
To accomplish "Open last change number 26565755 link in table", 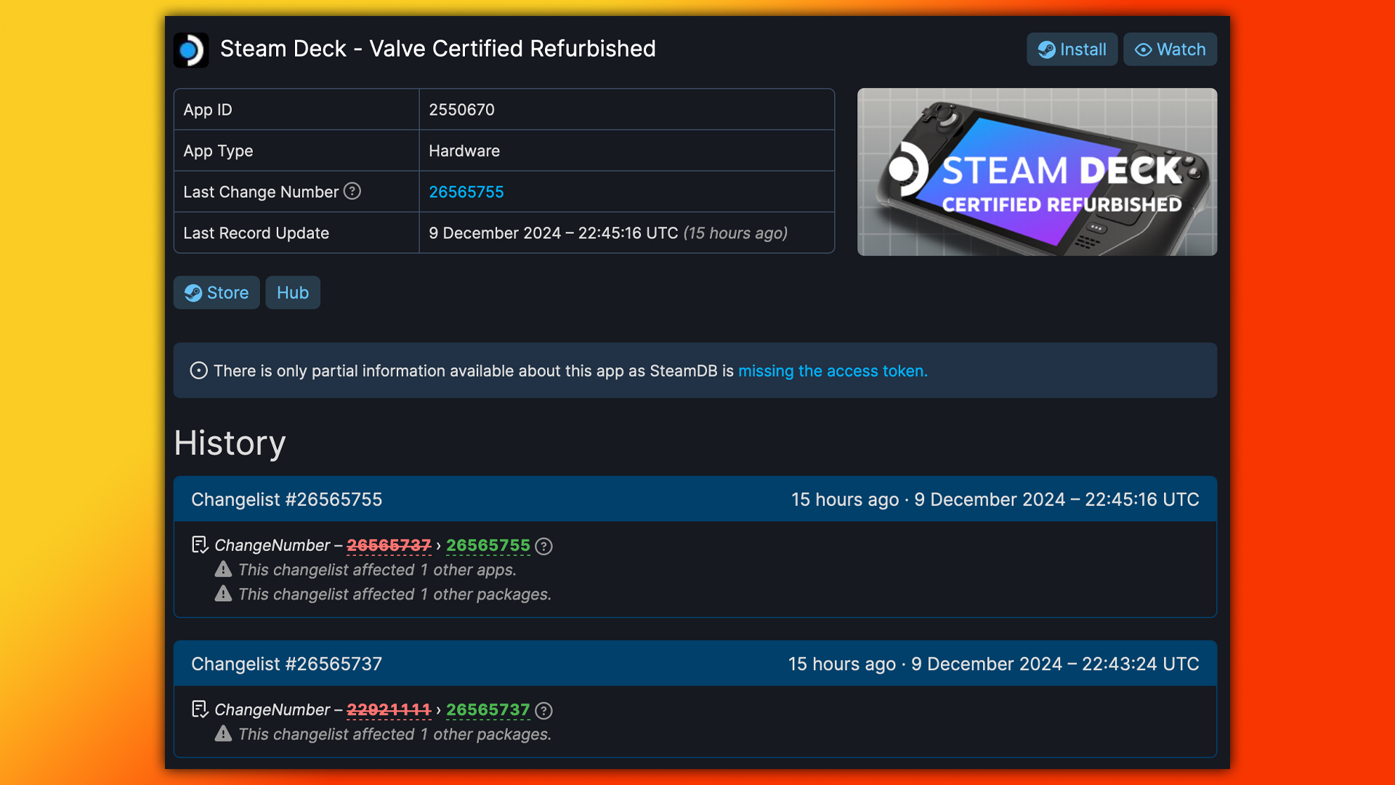I will [x=466, y=192].
